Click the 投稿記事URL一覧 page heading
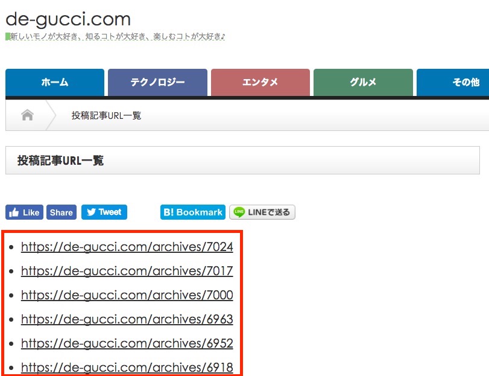Image resolution: width=489 pixels, height=376 pixels. tap(60, 161)
